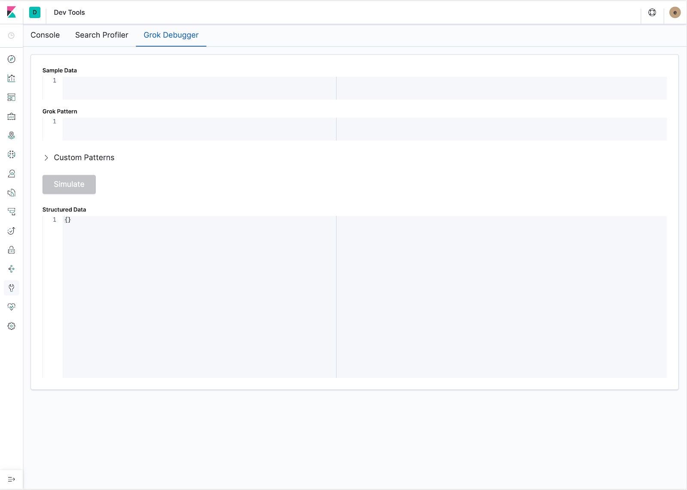Screen dimensions: 687x490
Task: Open Infrastructure metrics icon in sidebar
Action: [x=12, y=173]
